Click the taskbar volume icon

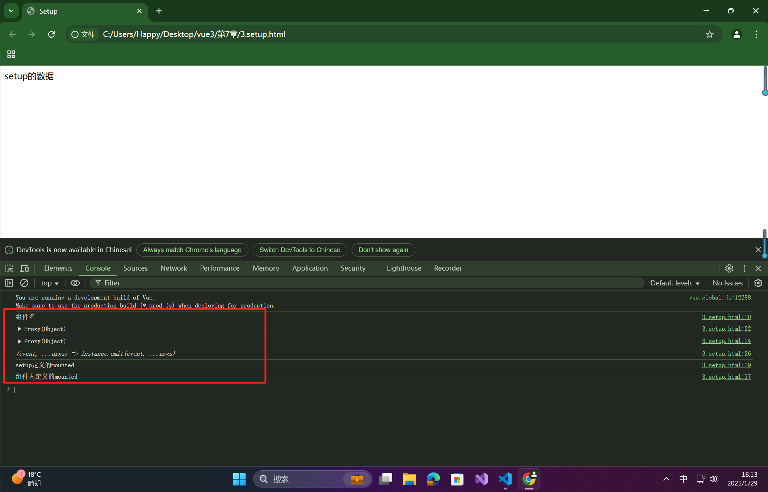[714, 479]
